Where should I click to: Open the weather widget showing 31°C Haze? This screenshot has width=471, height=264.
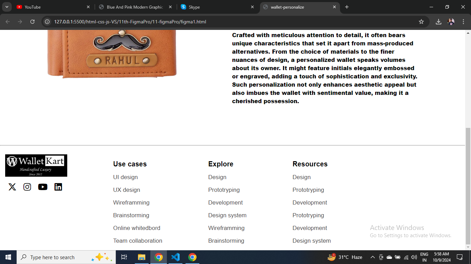coord(345,257)
